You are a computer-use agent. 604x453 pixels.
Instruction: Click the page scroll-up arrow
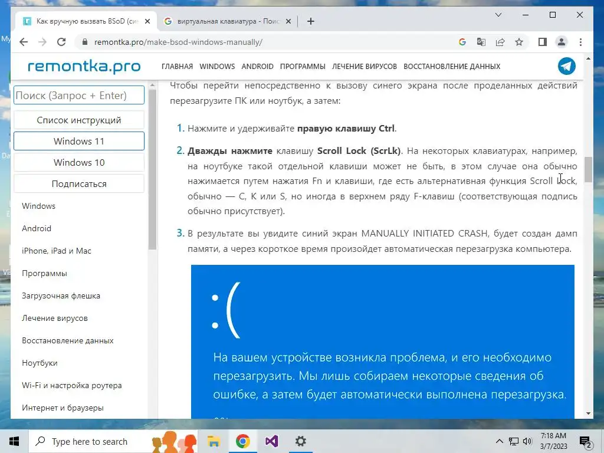pos(588,59)
